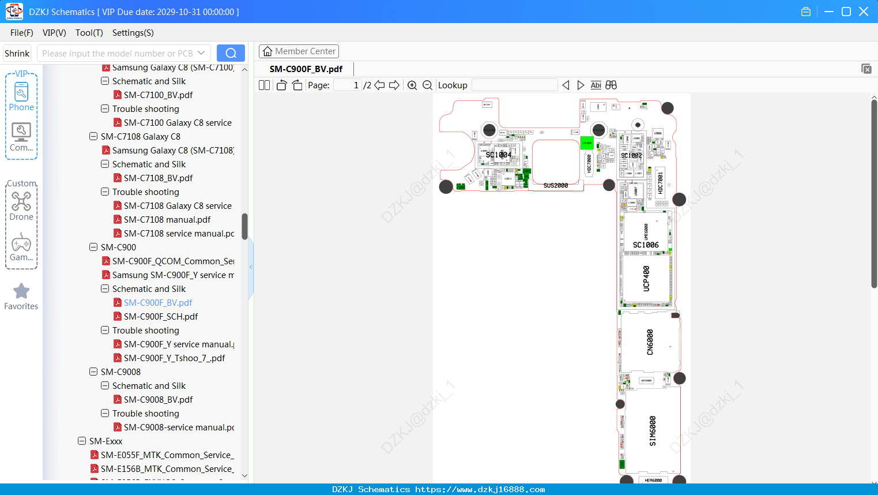Viewport: 878px width, 495px height.
Task: Open the model number dropdown arrow
Action: (x=201, y=53)
